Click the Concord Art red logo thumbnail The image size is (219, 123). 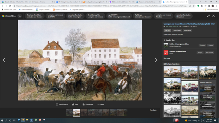166,53
